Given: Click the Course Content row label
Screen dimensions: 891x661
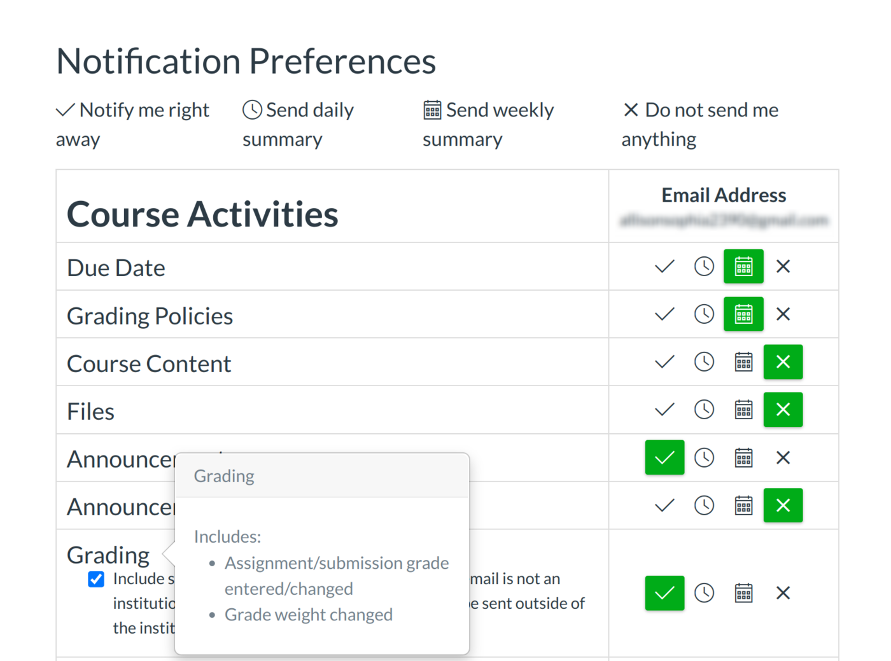Looking at the screenshot, I should pos(149,364).
